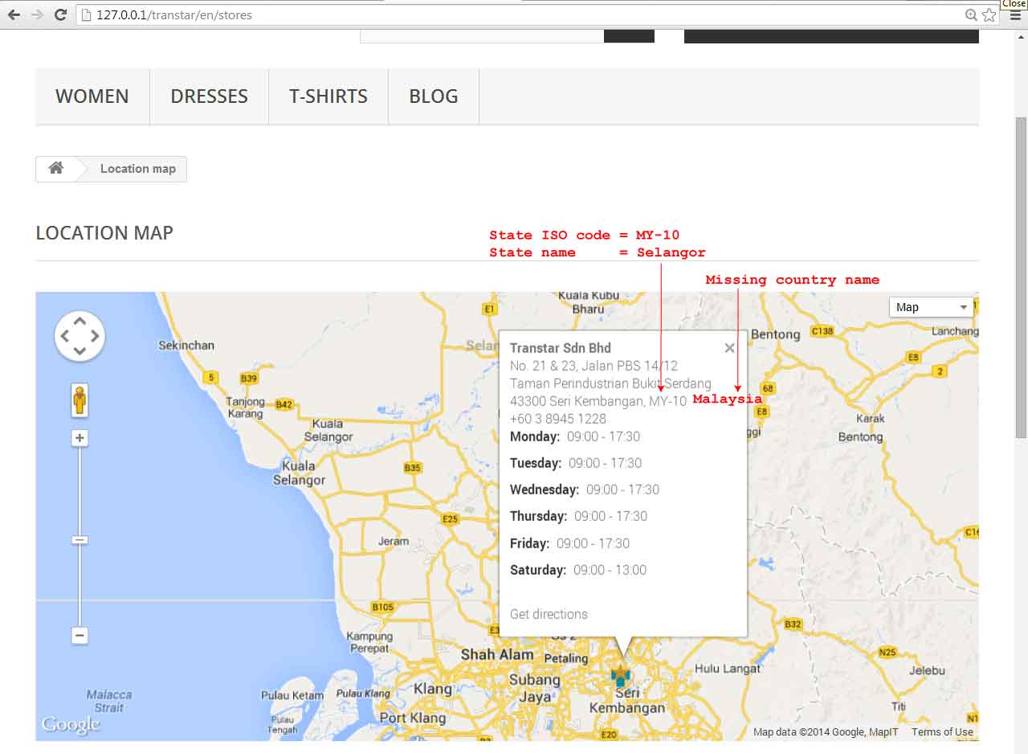Image resolution: width=1028 pixels, height=754 pixels.
Task: Click the Karak label on map
Action: [871, 418]
